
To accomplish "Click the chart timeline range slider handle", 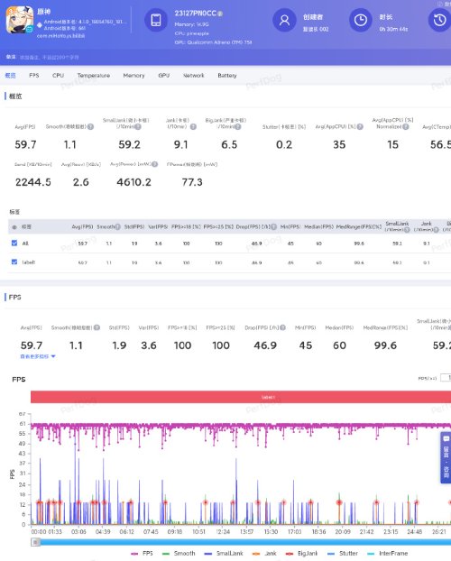I will tap(35, 542).
